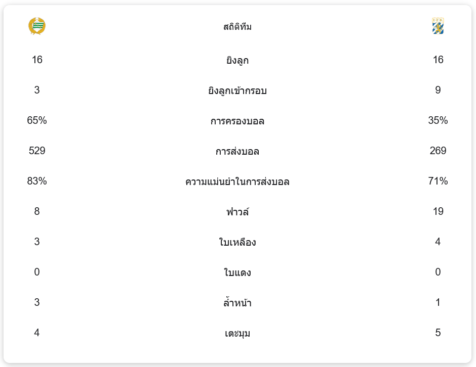The width and height of the screenshot is (476, 367).
Task: Click the 71% pass accuracy value
Action: [x=438, y=181]
